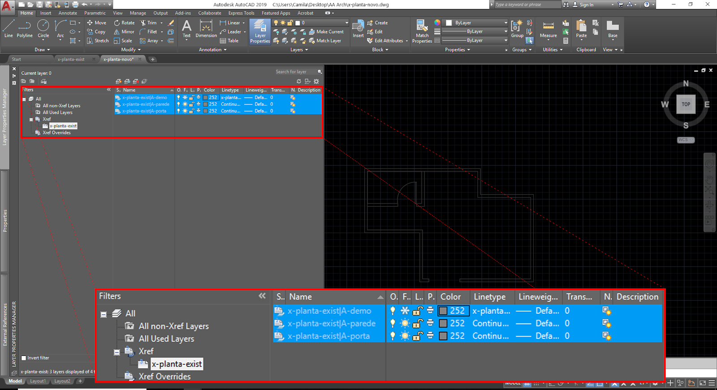This screenshot has height=390, width=717.
Task: Click the Group tool icon
Action: point(517,29)
